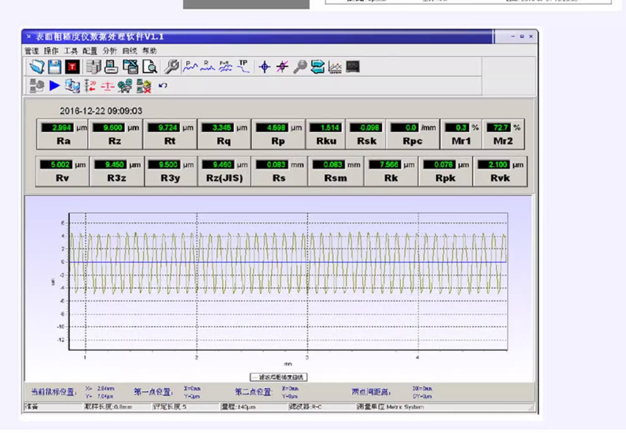Screen dimensions: 626x433
Task: Click the chart legend label below graph
Action: (278, 377)
